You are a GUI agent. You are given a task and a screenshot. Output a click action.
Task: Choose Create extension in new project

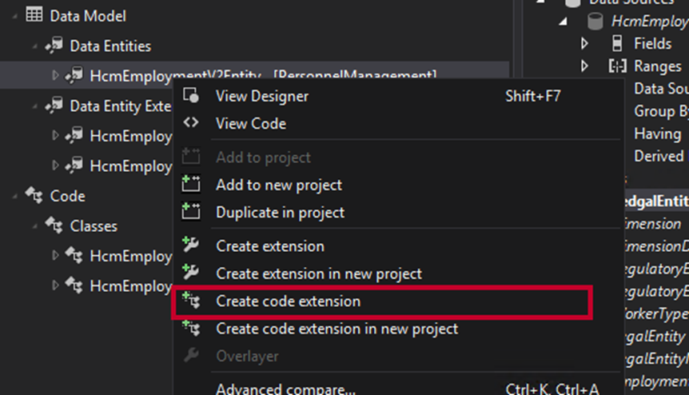tap(318, 273)
